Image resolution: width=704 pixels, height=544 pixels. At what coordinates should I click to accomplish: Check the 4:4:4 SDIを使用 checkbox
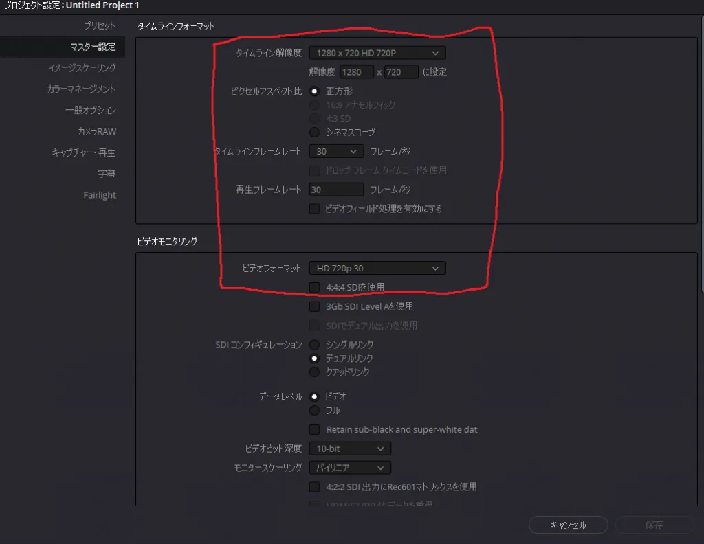click(314, 286)
